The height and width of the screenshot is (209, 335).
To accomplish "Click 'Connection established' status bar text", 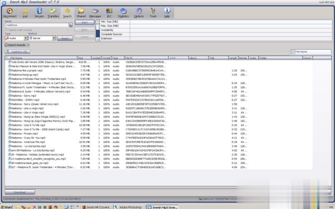I will point(42,199).
